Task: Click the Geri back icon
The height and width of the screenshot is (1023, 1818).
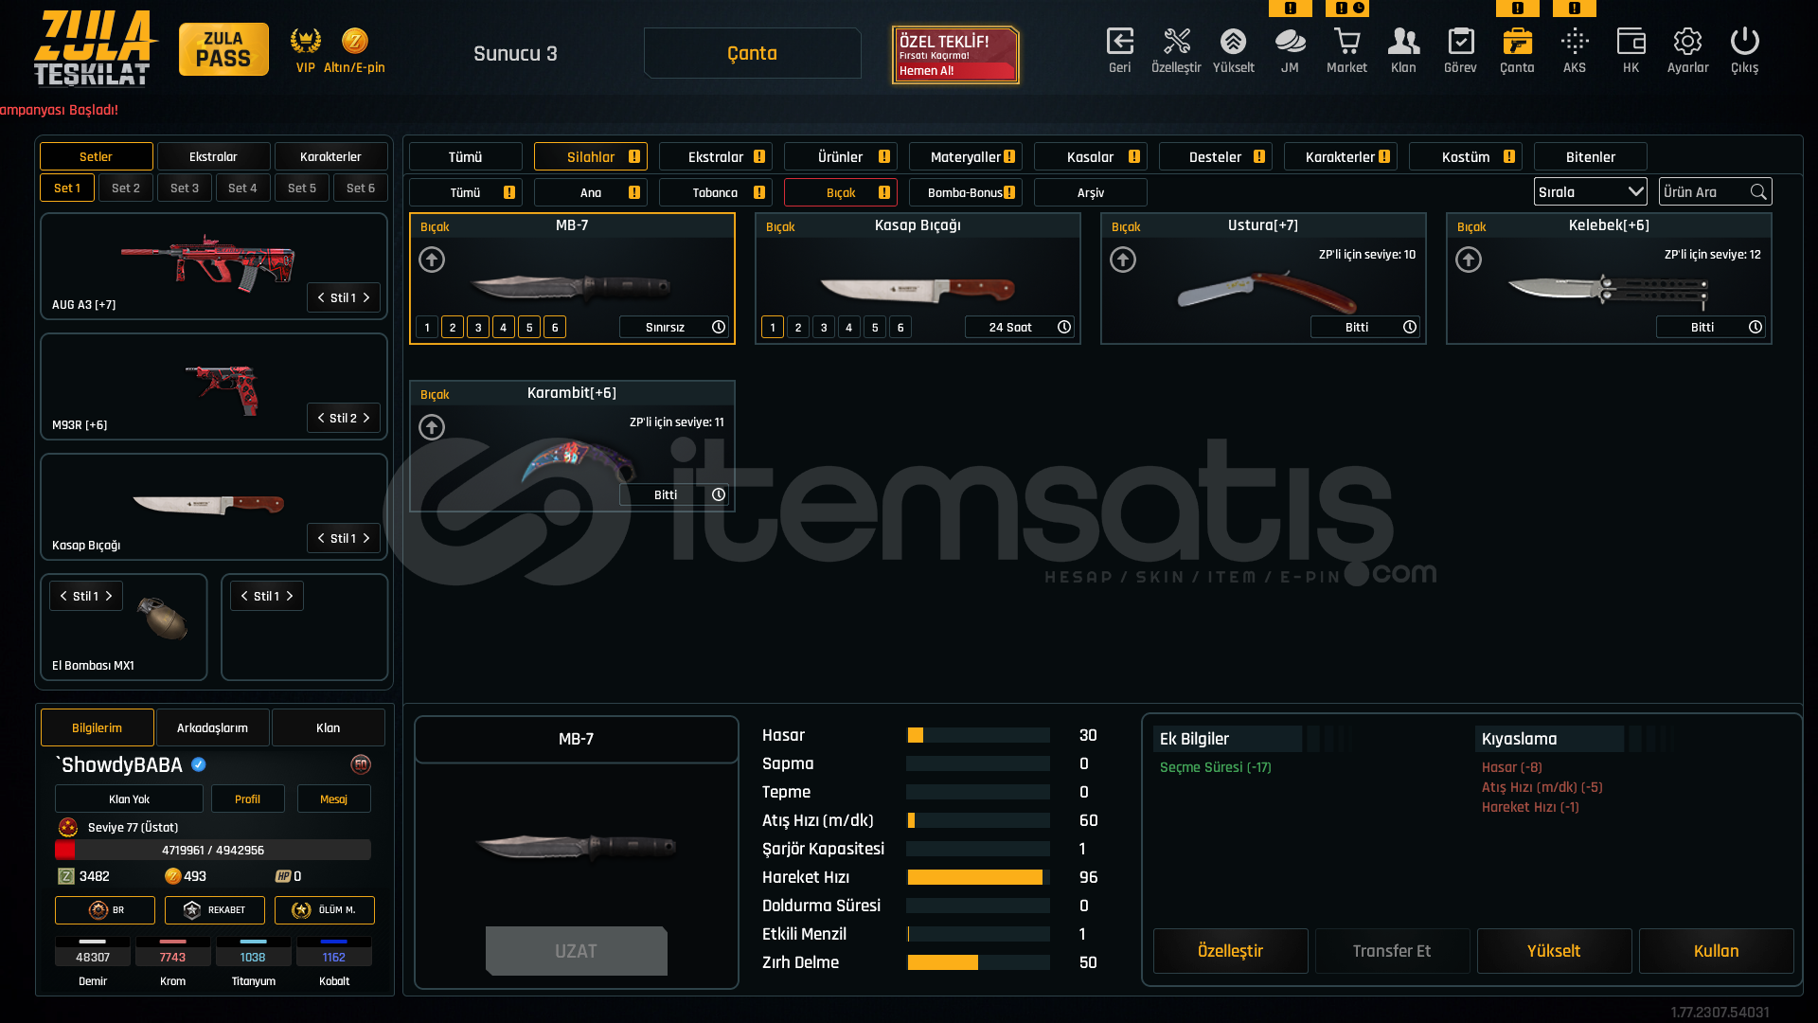Action: coord(1119,42)
